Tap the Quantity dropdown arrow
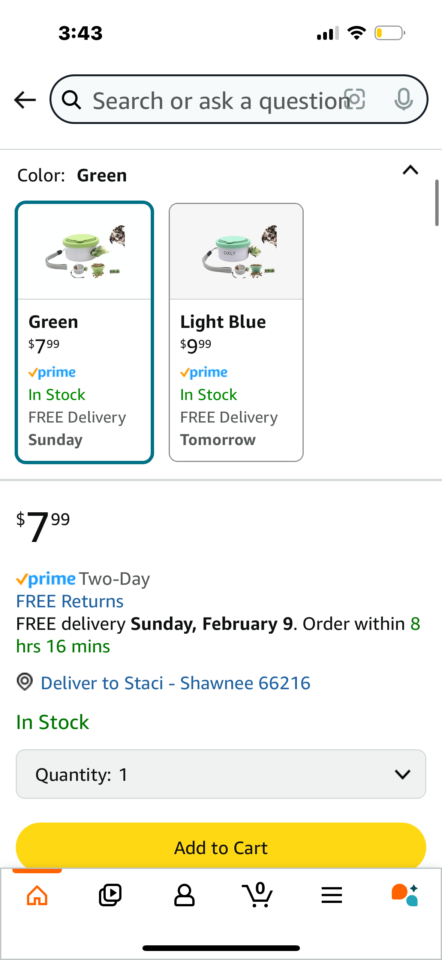Viewport: 442px width, 960px height. click(x=403, y=774)
